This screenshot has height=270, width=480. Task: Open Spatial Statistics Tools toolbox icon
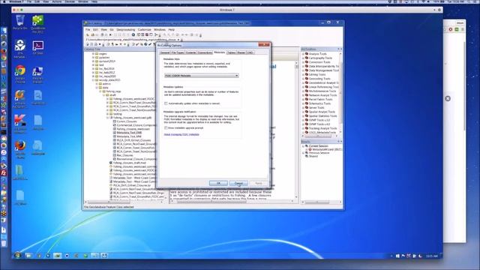coord(307,116)
